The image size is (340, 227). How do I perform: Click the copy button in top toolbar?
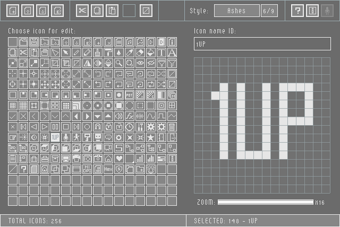pyautogui.click(x=97, y=11)
